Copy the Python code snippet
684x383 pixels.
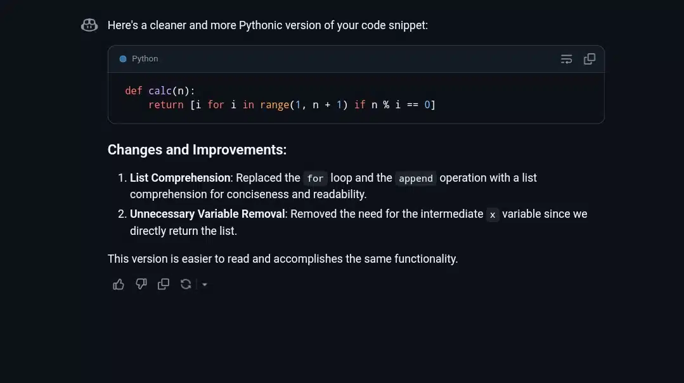pyautogui.click(x=590, y=59)
